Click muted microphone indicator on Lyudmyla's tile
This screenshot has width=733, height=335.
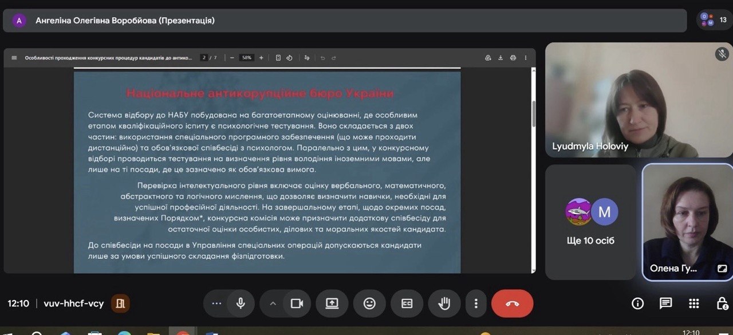click(722, 54)
